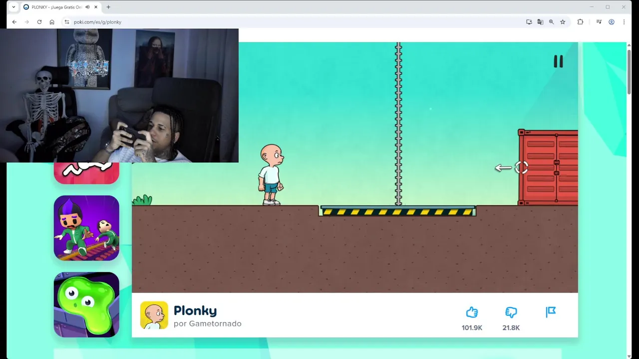Bookmark this page with star
The height and width of the screenshot is (359, 639).
point(563,22)
